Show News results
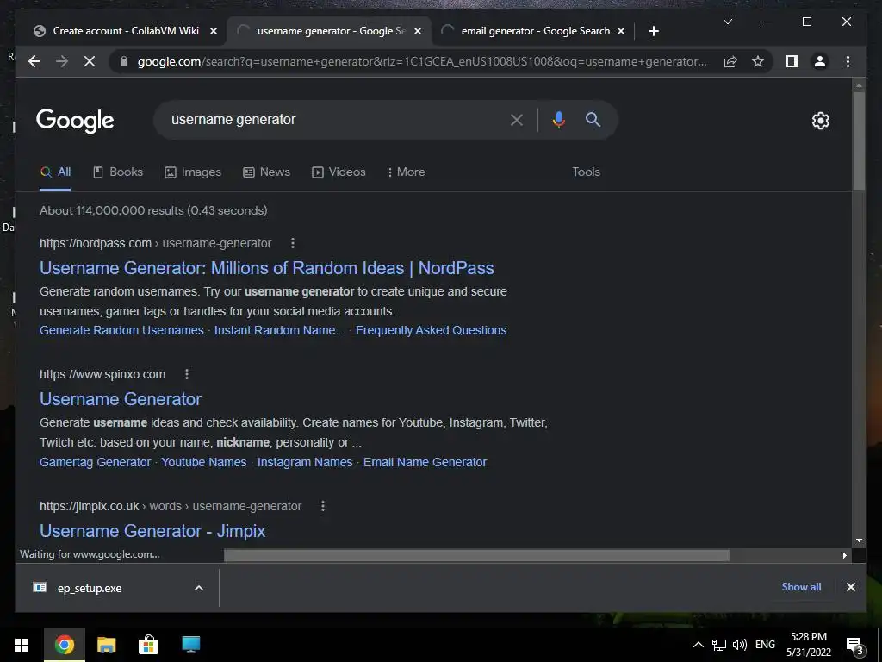Screen dimensions: 882x662 tap(266, 172)
